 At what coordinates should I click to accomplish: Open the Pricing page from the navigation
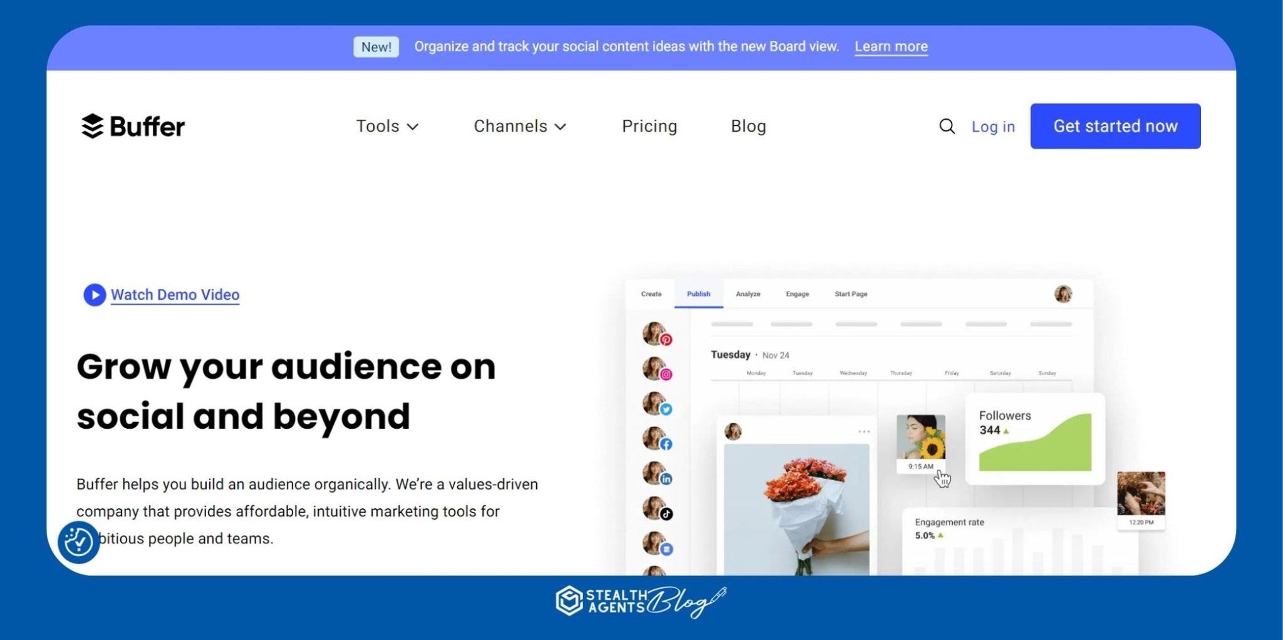649,126
